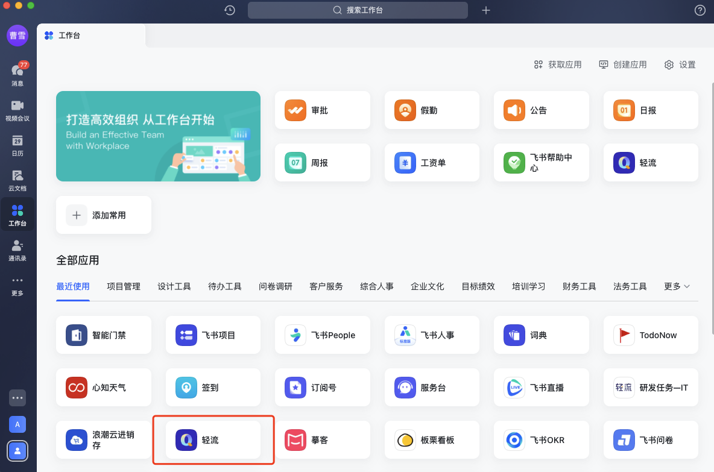Open the 服务台 service desk app

click(432, 388)
